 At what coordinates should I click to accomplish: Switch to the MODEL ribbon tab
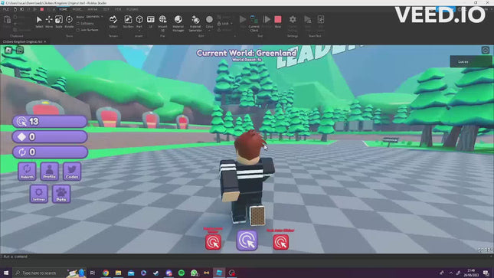point(77,9)
